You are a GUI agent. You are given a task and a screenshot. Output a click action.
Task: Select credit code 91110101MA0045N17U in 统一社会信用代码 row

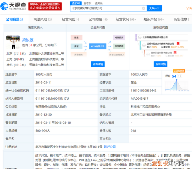tap(52, 91)
